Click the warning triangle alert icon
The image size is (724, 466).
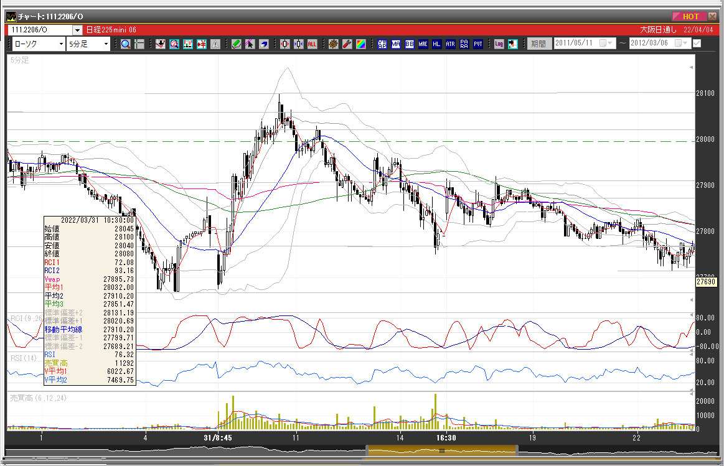tap(215, 44)
